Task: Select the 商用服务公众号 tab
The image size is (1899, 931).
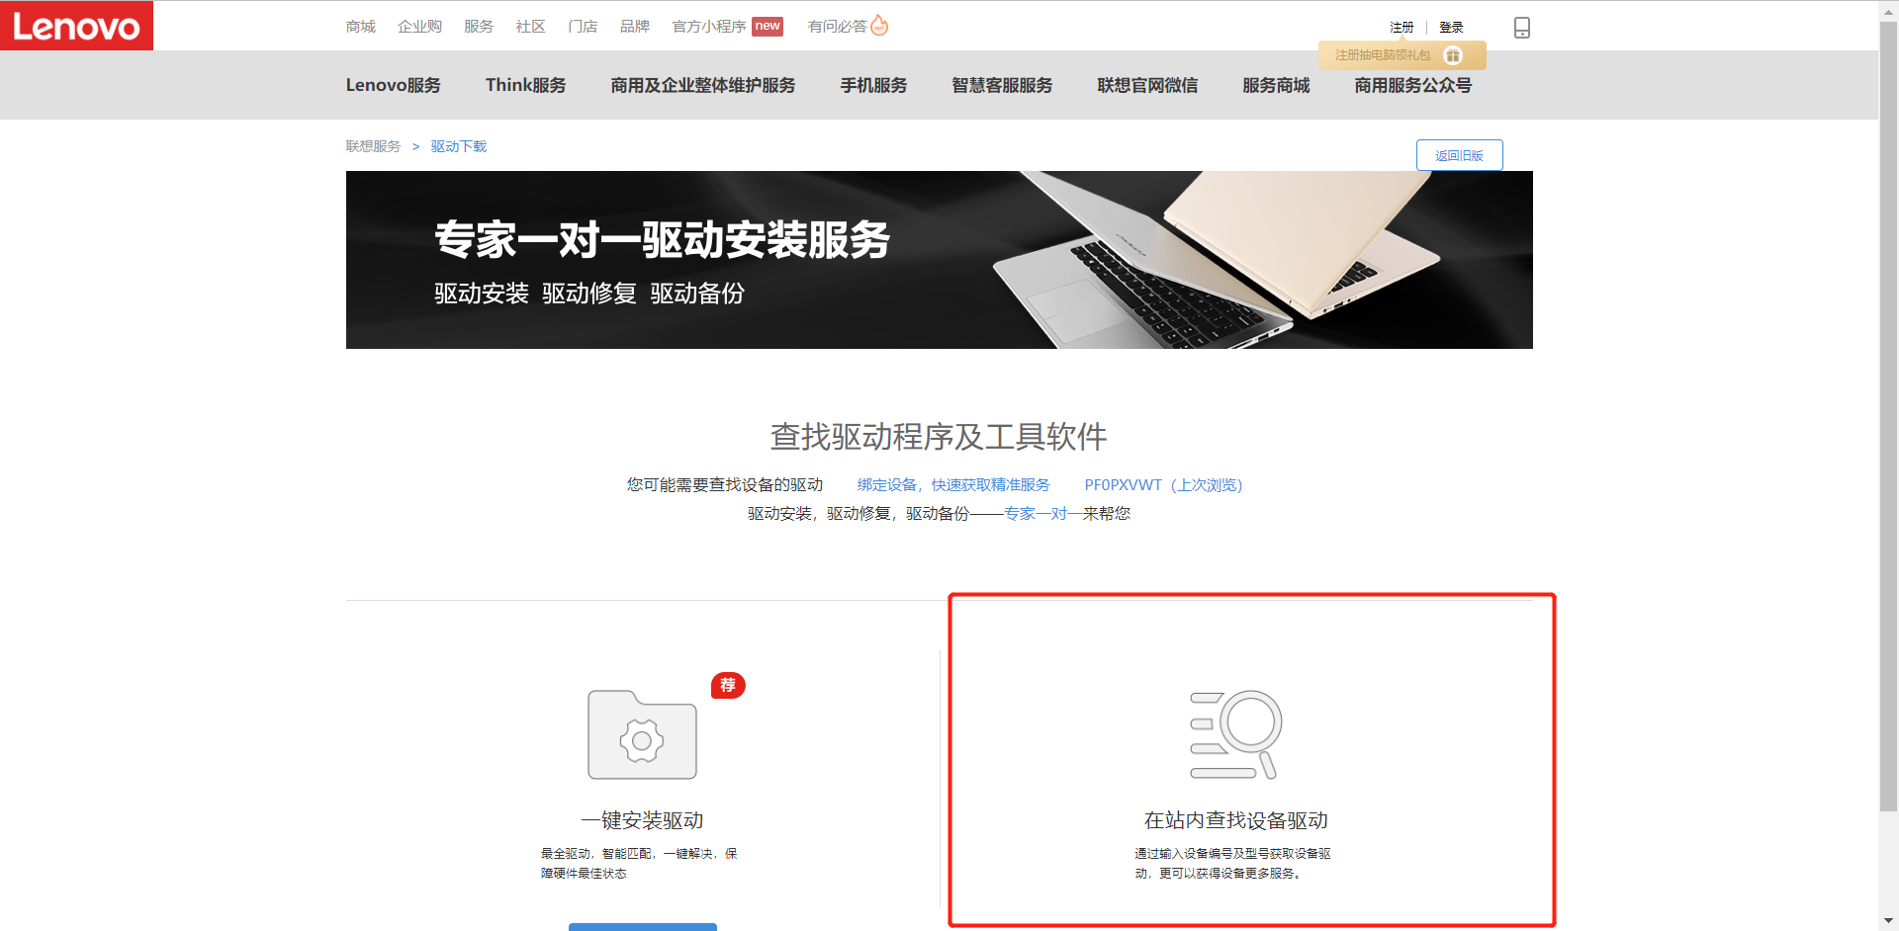Action: (x=1413, y=86)
